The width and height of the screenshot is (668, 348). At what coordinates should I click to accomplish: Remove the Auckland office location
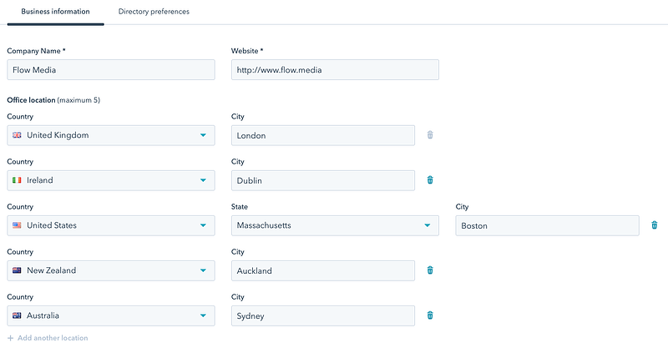[x=430, y=270]
